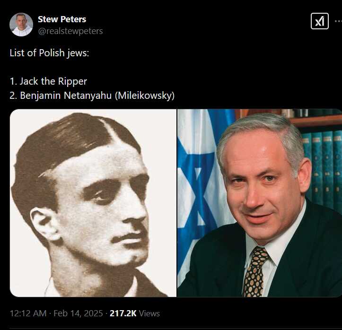This screenshot has width=342, height=330.
Task: Open the Stew Peters display name link
Action: 62,19
